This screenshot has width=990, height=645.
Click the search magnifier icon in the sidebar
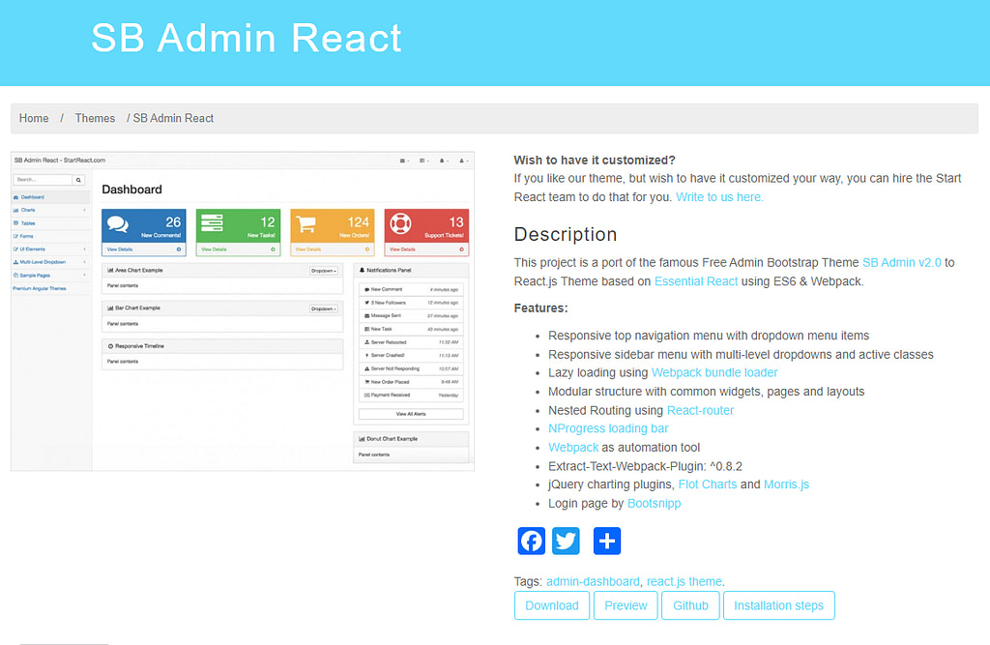pos(77,179)
